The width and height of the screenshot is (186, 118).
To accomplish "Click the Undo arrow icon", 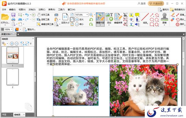I will (x=27, y=15).
